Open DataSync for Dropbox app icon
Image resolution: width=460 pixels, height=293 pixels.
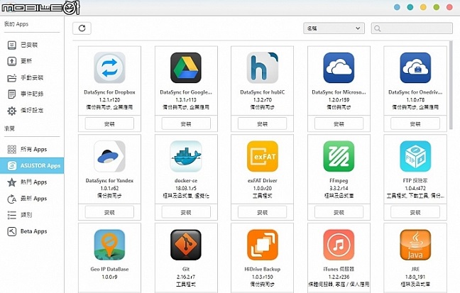pos(109,67)
